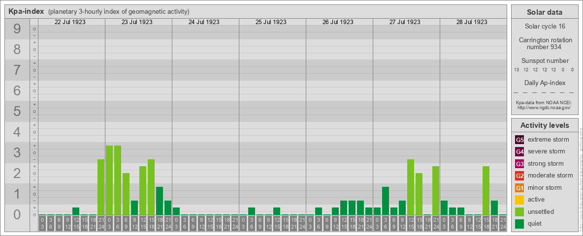Click the 'Solar data' panel heading

545,12
